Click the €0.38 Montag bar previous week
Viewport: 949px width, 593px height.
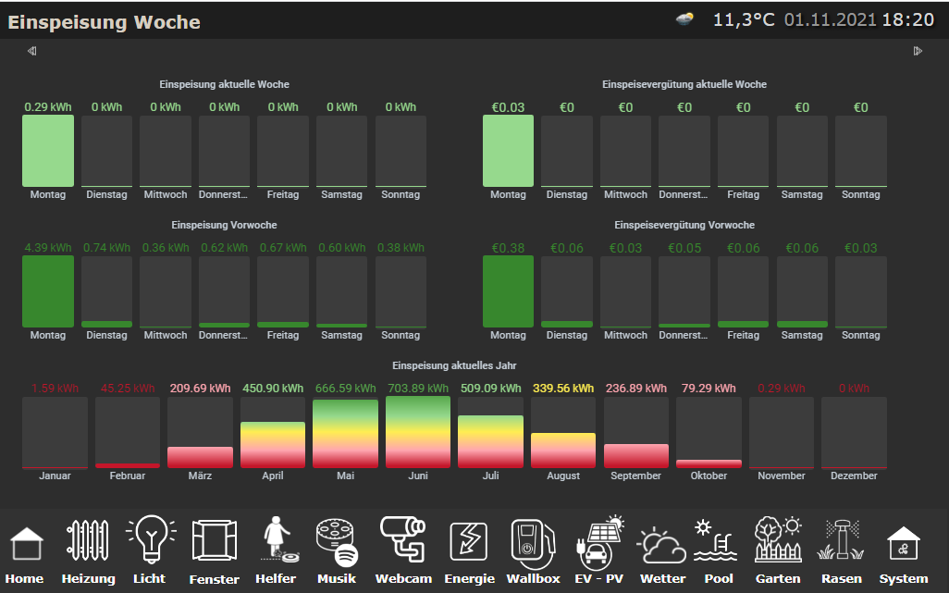click(509, 291)
